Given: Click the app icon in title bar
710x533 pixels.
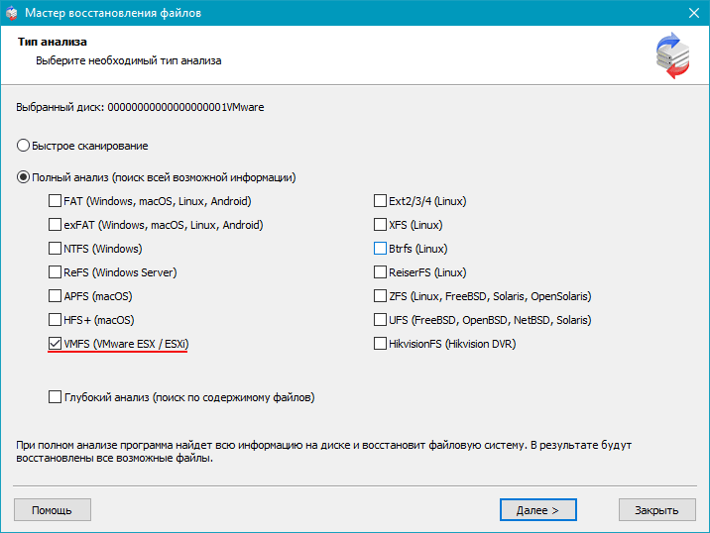Looking at the screenshot, I should point(11,13).
